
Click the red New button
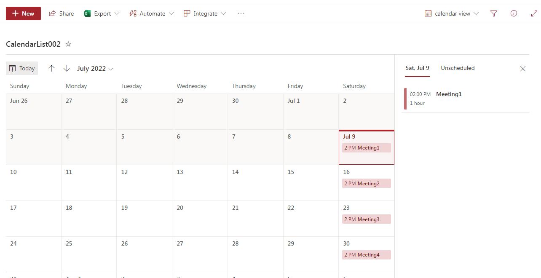tap(23, 13)
